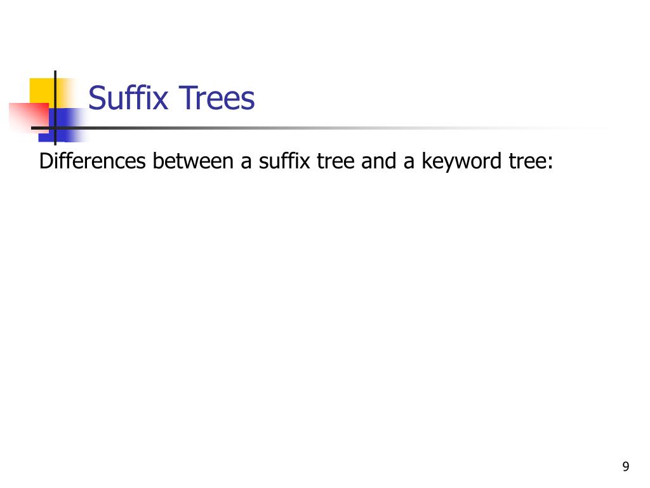This screenshot has width=650, height=488.
Task: Click the word "suffix" in body text
Action: click(284, 161)
